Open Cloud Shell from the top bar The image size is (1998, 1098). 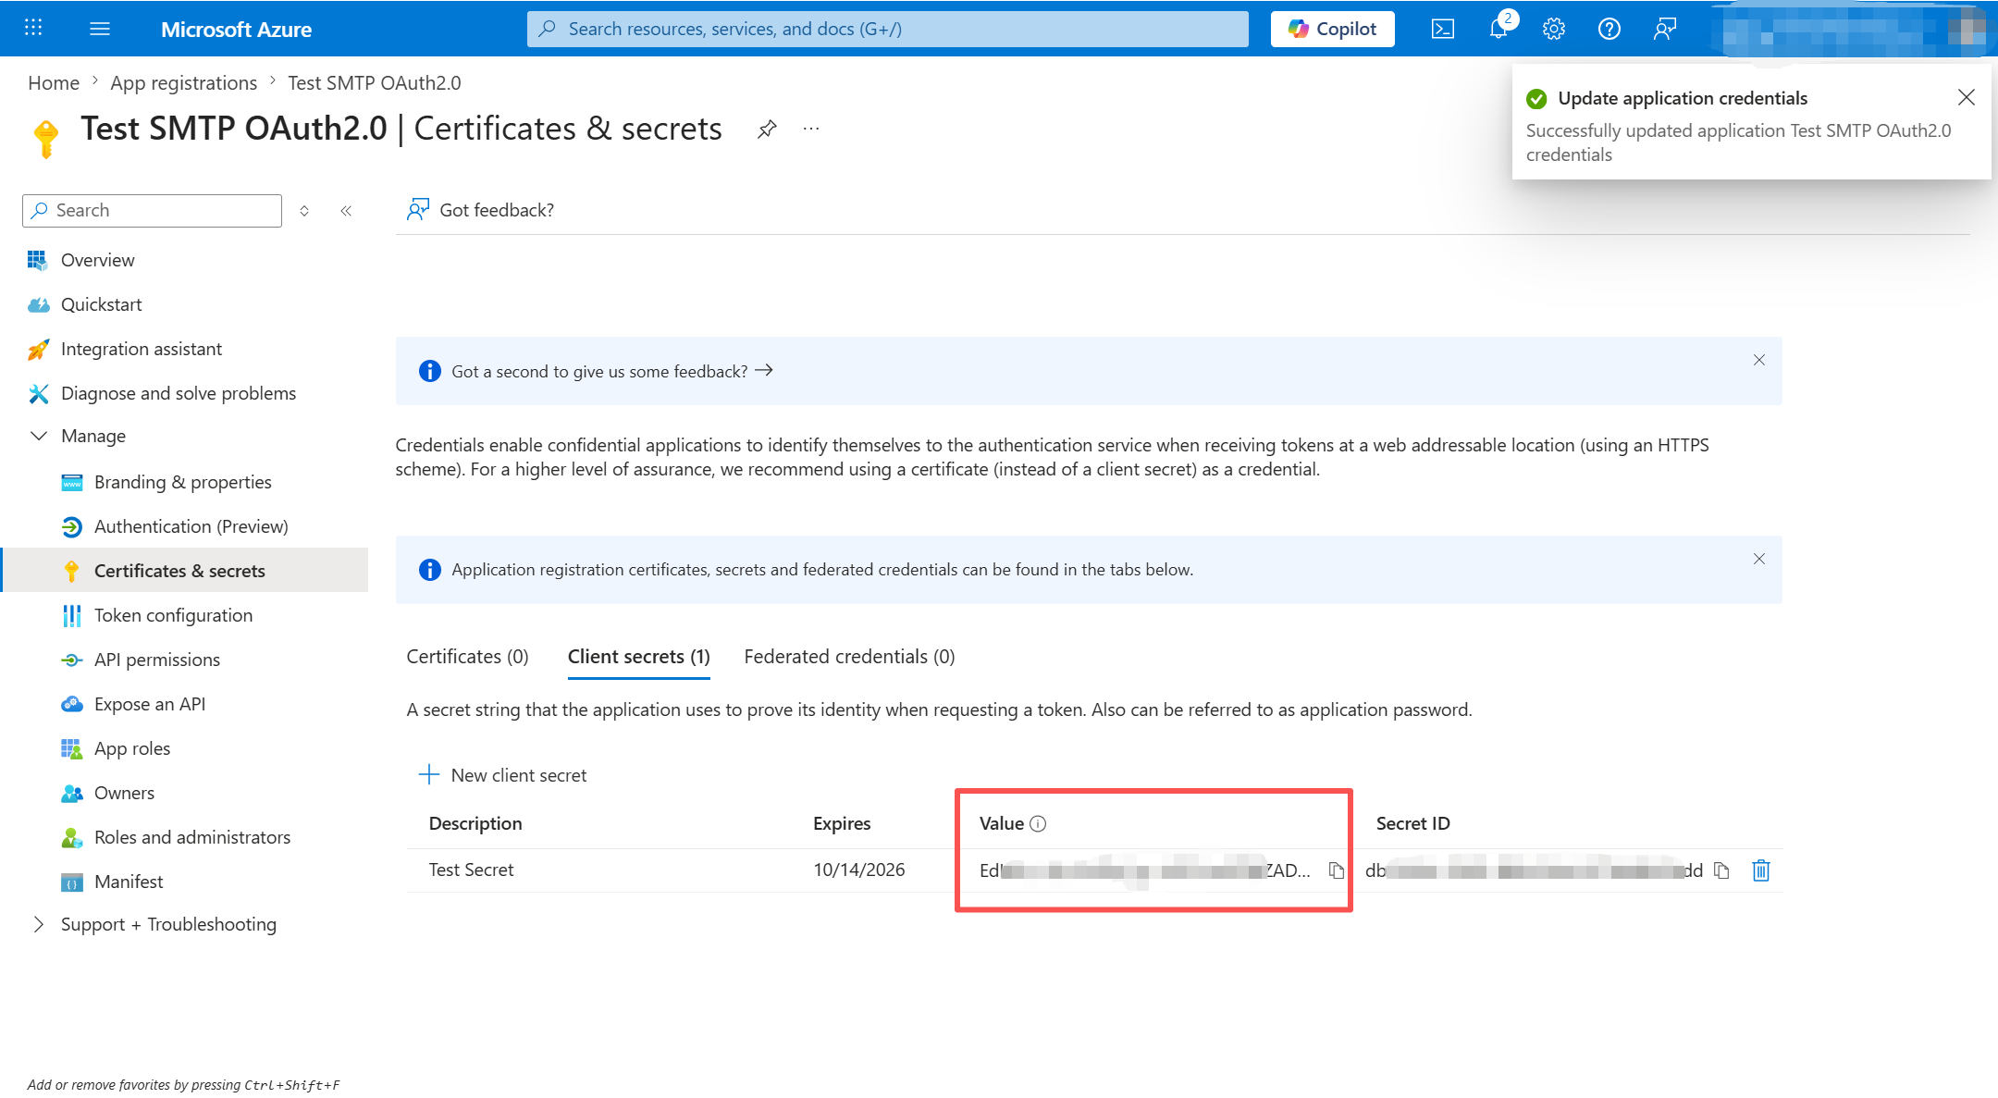coord(1442,29)
